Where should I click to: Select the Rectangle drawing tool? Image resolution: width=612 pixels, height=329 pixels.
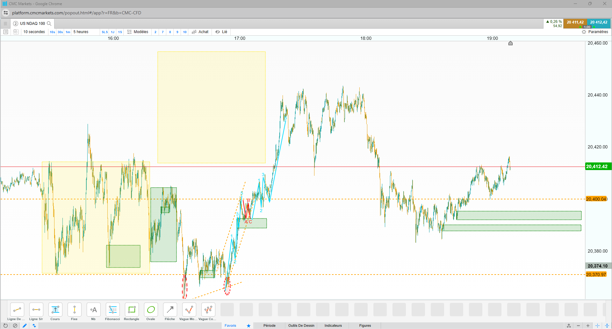click(x=132, y=310)
